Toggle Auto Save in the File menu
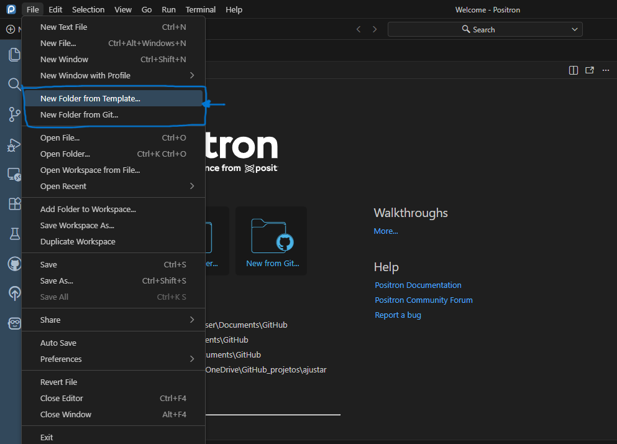617x444 pixels. (58, 343)
